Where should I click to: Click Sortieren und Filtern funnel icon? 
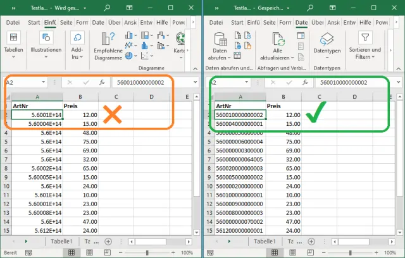pos(365,38)
